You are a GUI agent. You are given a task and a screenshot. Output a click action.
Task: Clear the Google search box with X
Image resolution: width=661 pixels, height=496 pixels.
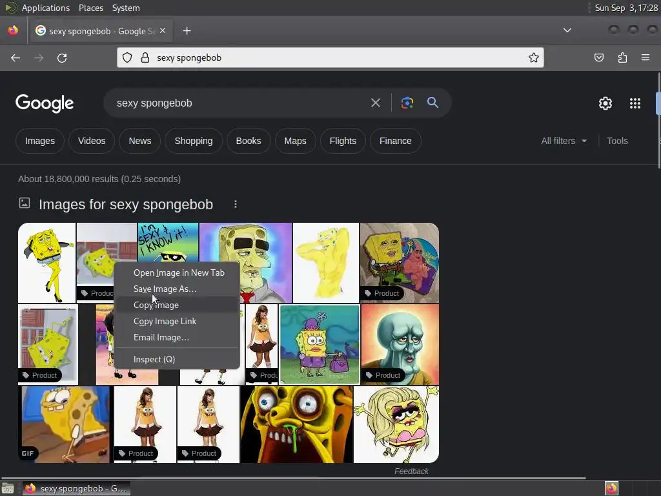[x=375, y=103]
